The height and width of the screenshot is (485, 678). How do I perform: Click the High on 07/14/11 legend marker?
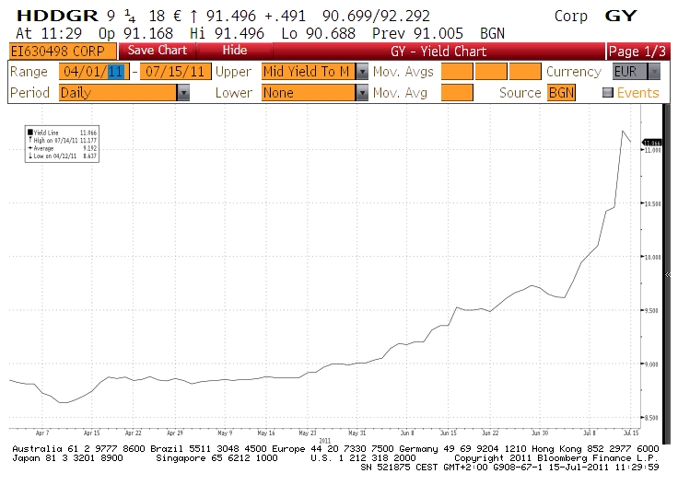[x=32, y=139]
